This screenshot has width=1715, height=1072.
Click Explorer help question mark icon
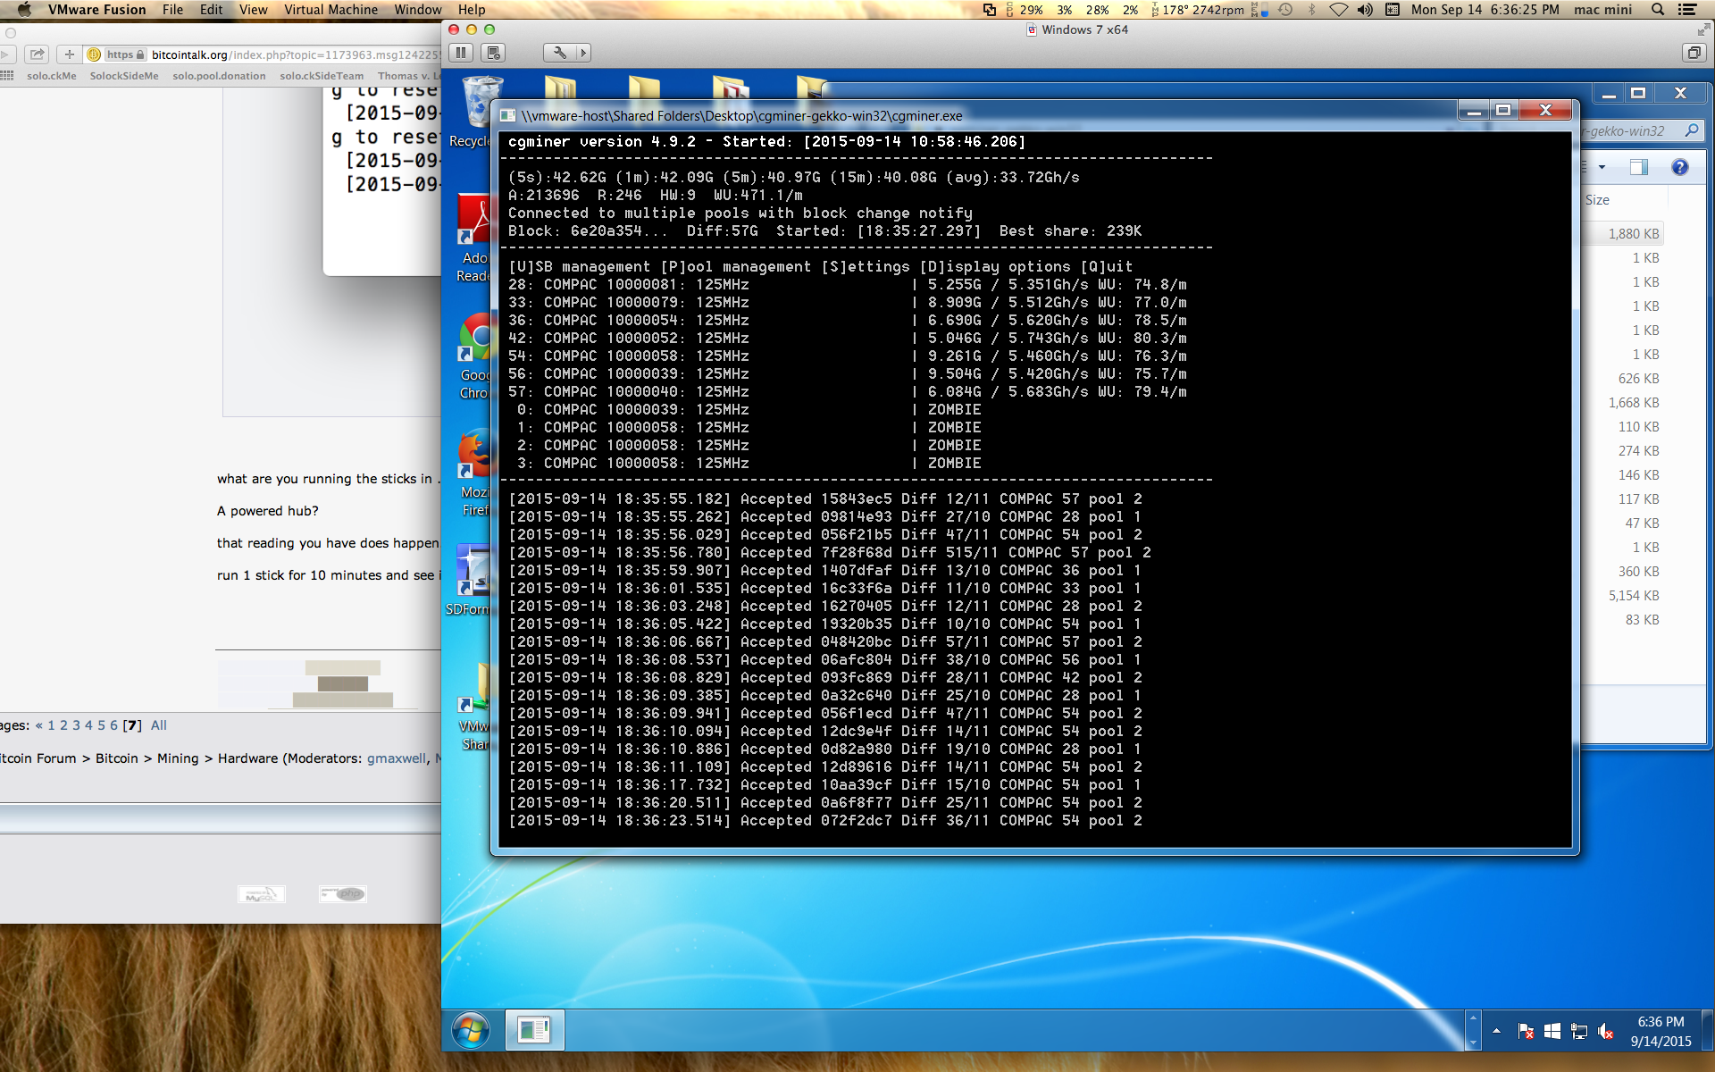[x=1680, y=167]
